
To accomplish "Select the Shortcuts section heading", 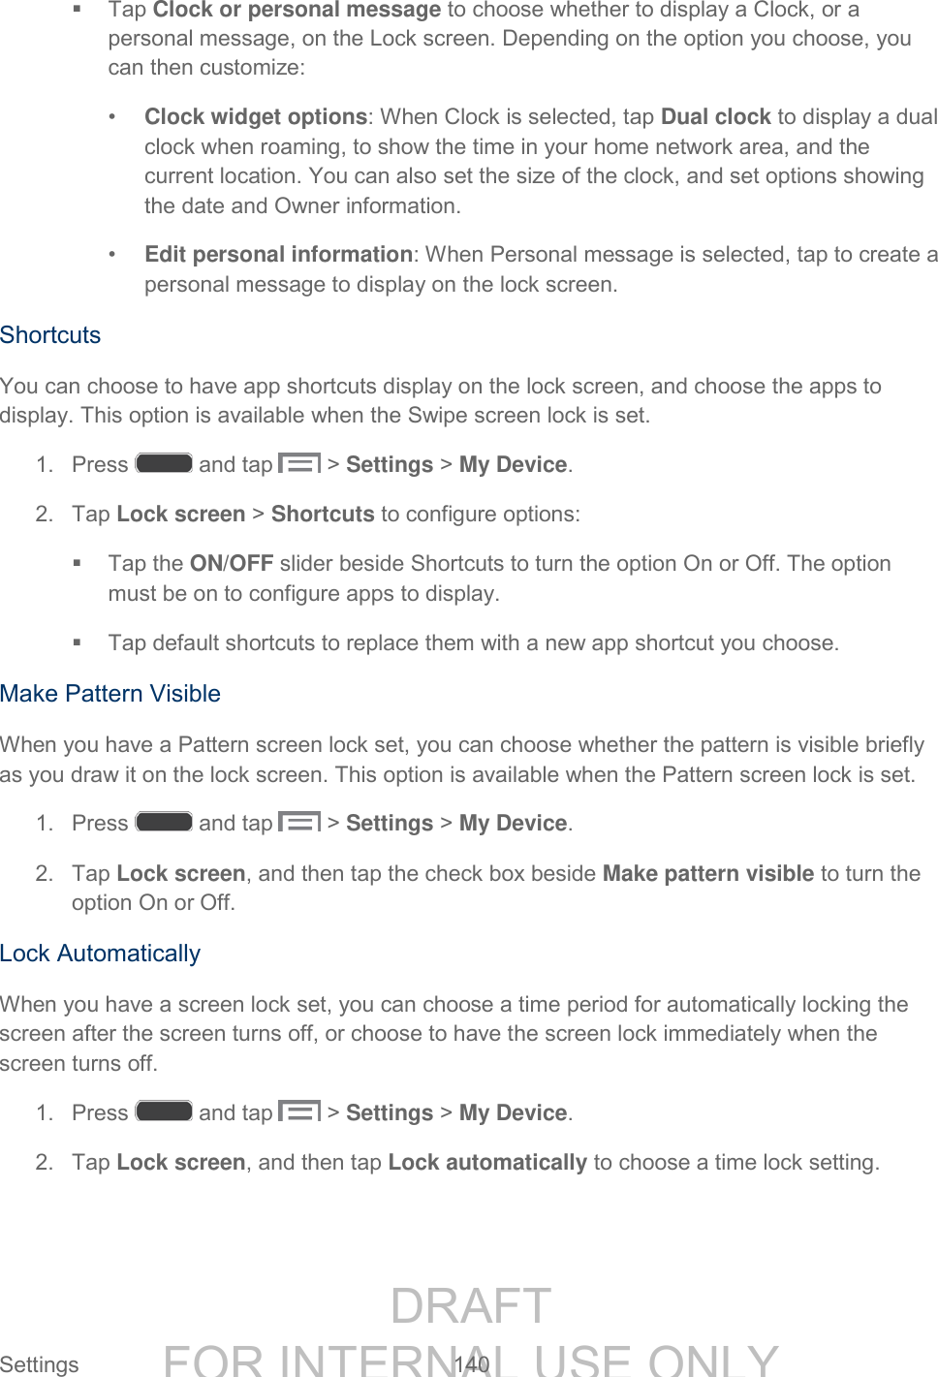I will 50,335.
